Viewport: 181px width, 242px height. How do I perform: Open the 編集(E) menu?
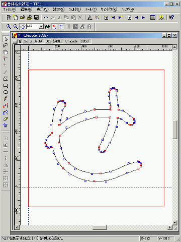tap(26, 10)
